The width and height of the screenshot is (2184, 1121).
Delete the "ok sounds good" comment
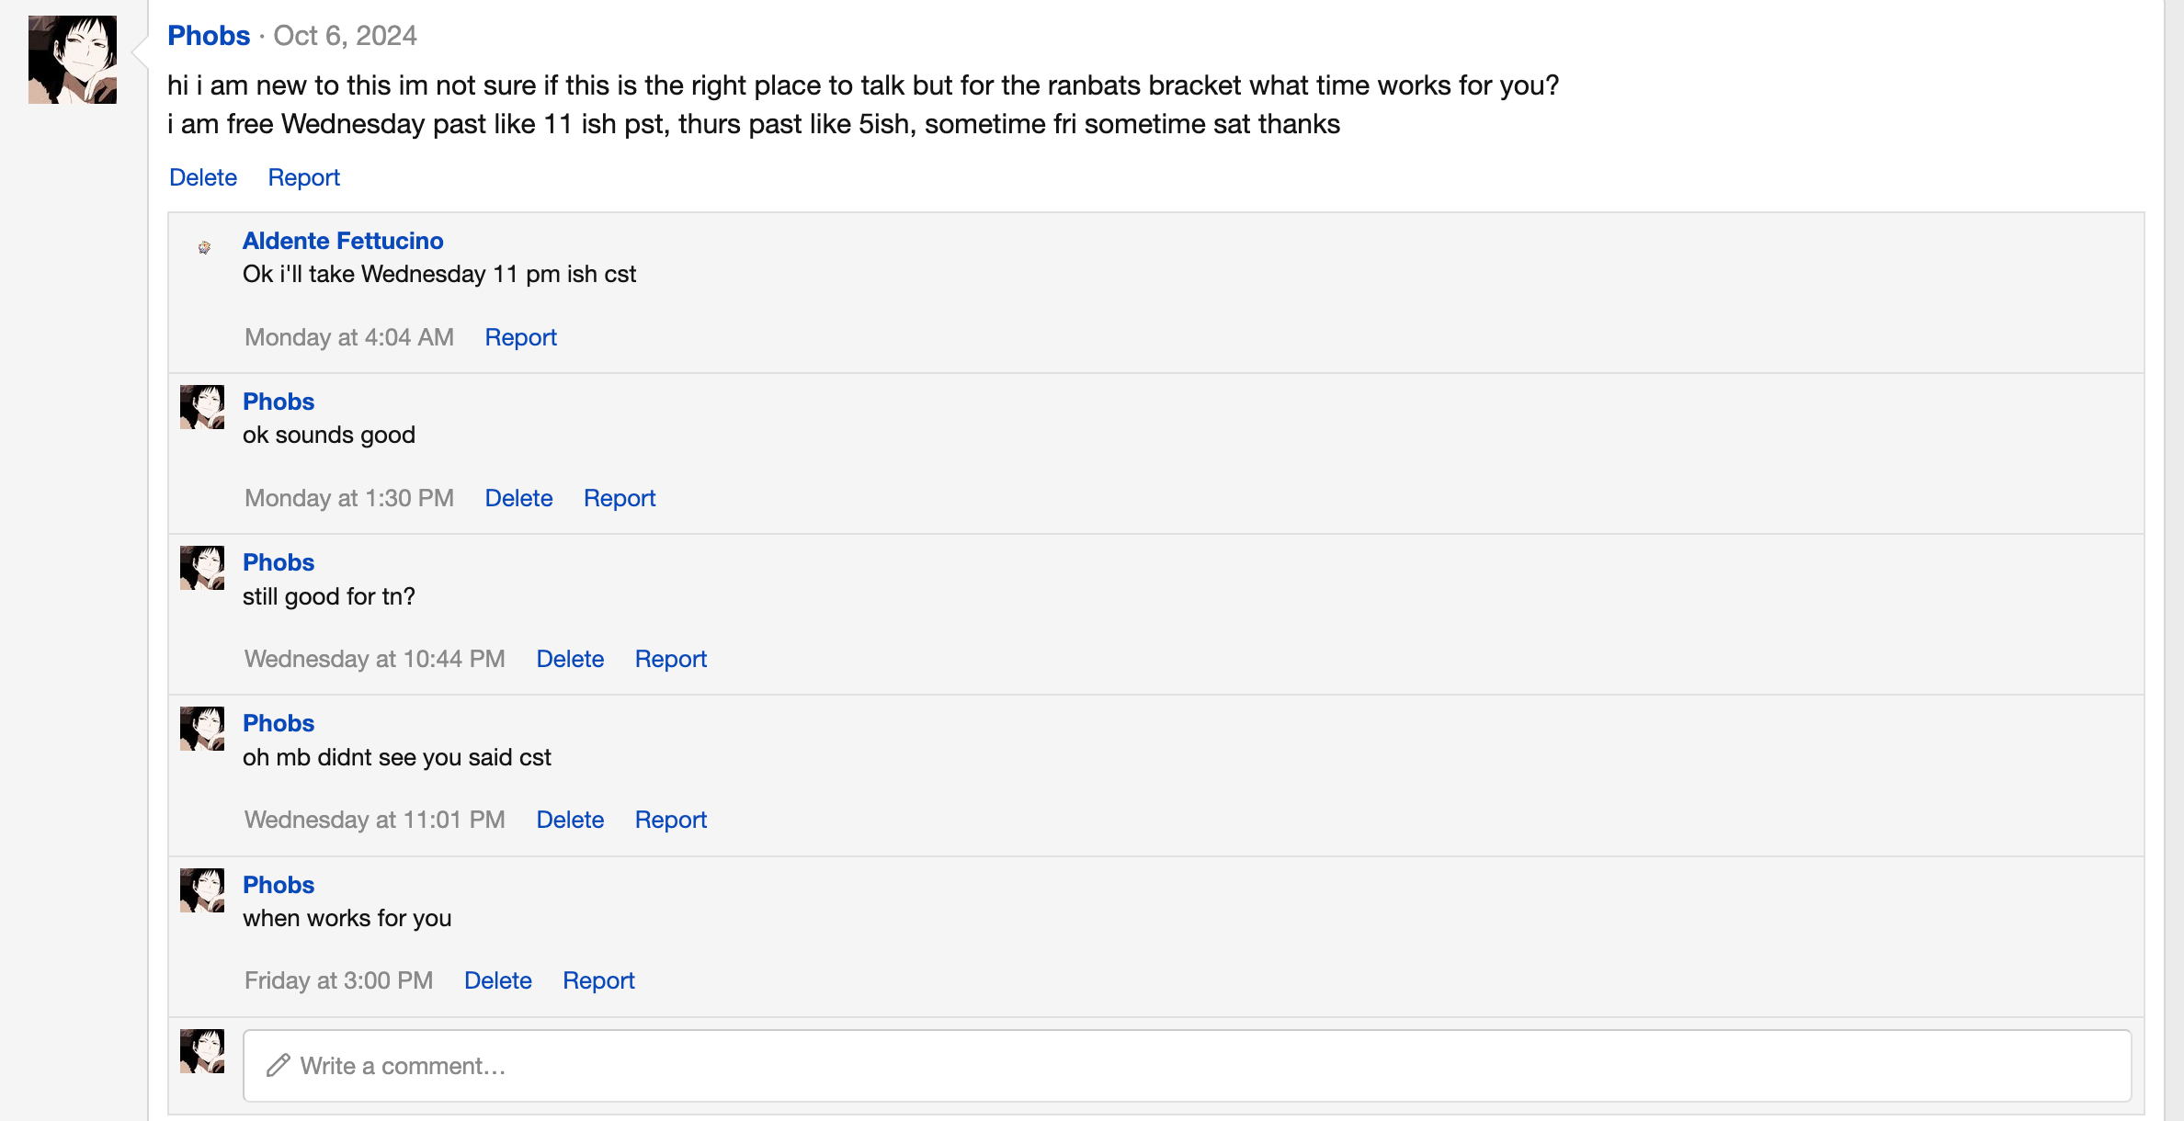(x=518, y=498)
